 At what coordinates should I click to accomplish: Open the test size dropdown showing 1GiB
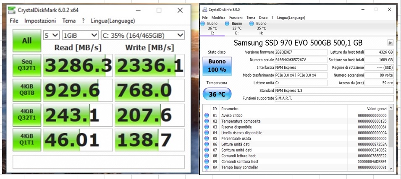click(80, 35)
